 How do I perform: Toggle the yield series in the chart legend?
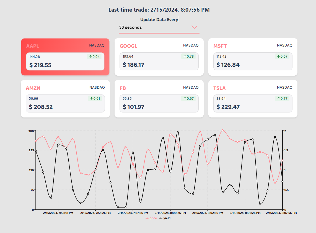165,218
